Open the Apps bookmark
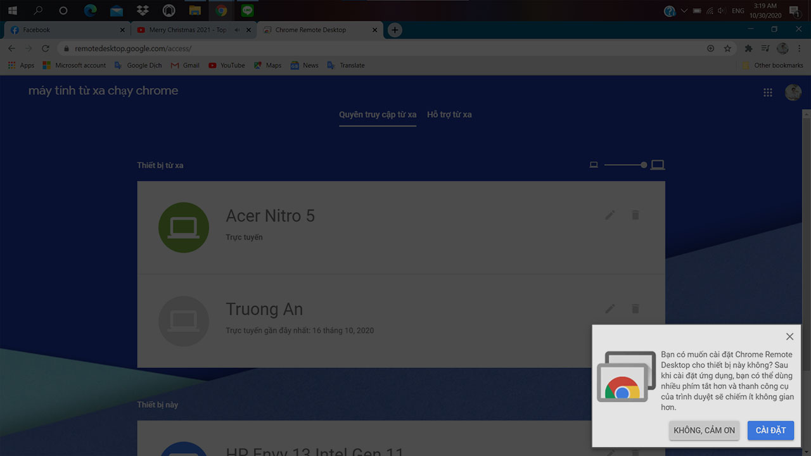The width and height of the screenshot is (811, 456). (21, 65)
